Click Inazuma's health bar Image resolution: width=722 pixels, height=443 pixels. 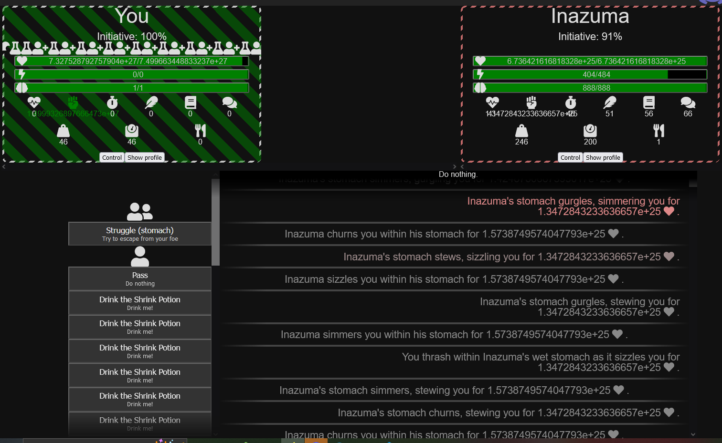[x=590, y=61]
